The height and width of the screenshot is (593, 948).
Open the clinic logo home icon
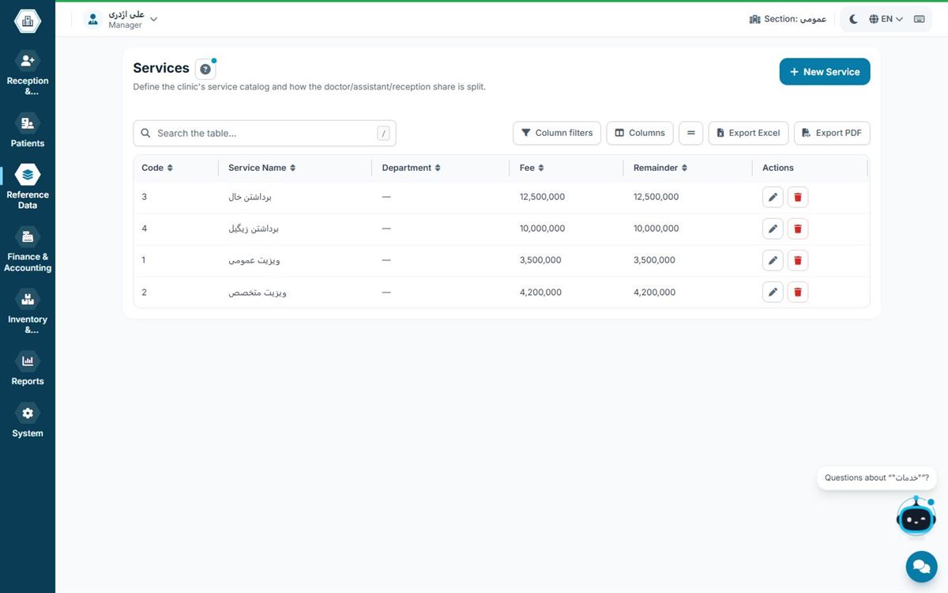28,21
